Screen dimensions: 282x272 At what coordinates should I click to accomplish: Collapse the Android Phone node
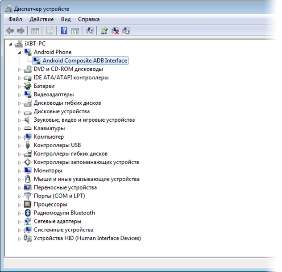(20, 53)
